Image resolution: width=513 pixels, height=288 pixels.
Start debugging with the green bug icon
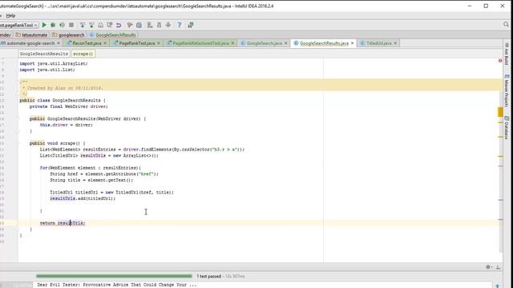pos(53,25)
